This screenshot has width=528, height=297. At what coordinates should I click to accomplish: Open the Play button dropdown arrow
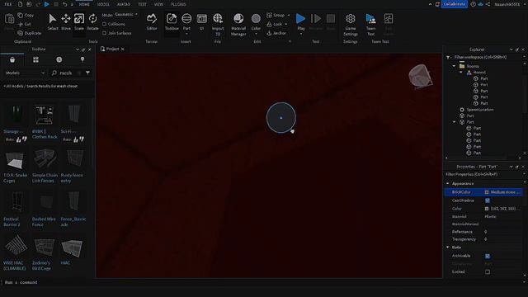tap(300, 34)
